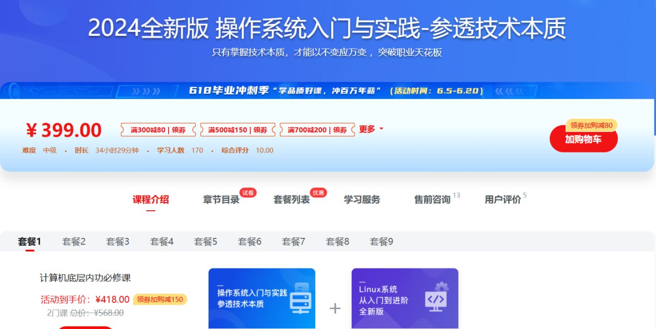The width and height of the screenshot is (656, 329).
Task: Open the 章节目录 tab
Action: coord(221,200)
